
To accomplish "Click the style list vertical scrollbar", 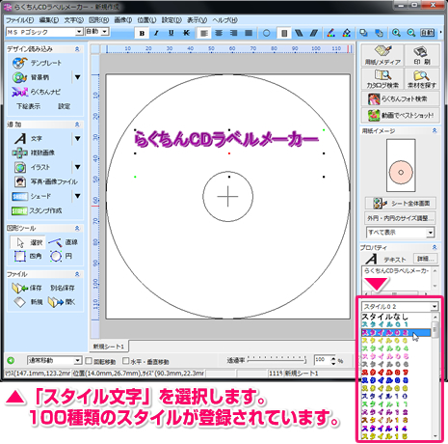I will click(x=435, y=376).
